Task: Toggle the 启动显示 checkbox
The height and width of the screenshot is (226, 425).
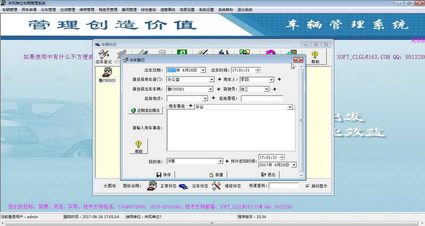Action: (x=308, y=186)
